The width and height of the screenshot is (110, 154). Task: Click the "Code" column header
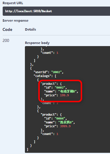7,29
